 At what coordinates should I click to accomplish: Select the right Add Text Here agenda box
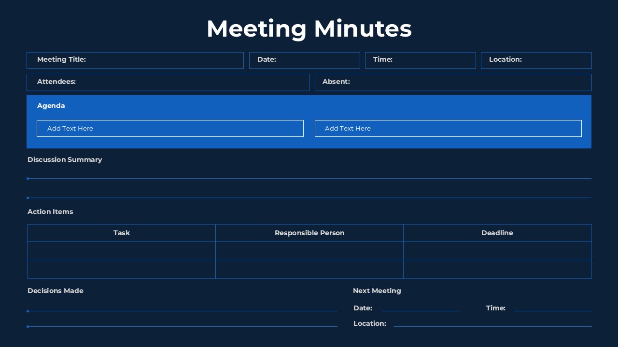pyautogui.click(x=448, y=128)
